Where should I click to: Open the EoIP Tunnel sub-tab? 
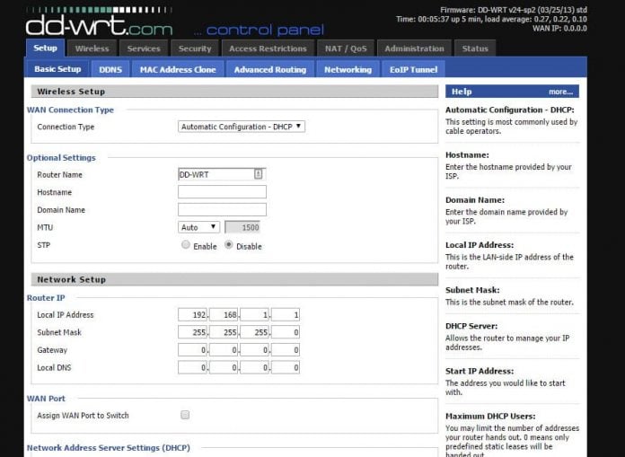click(413, 69)
